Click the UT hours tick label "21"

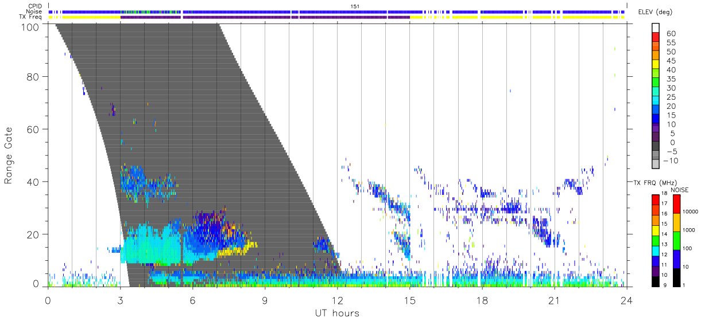coord(554,300)
